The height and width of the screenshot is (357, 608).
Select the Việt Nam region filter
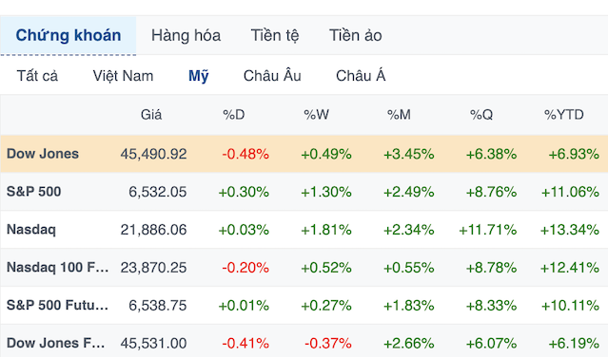click(x=124, y=76)
